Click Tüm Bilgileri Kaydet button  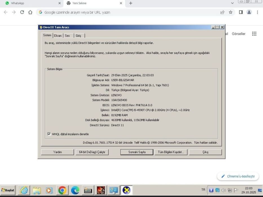(x=171, y=152)
